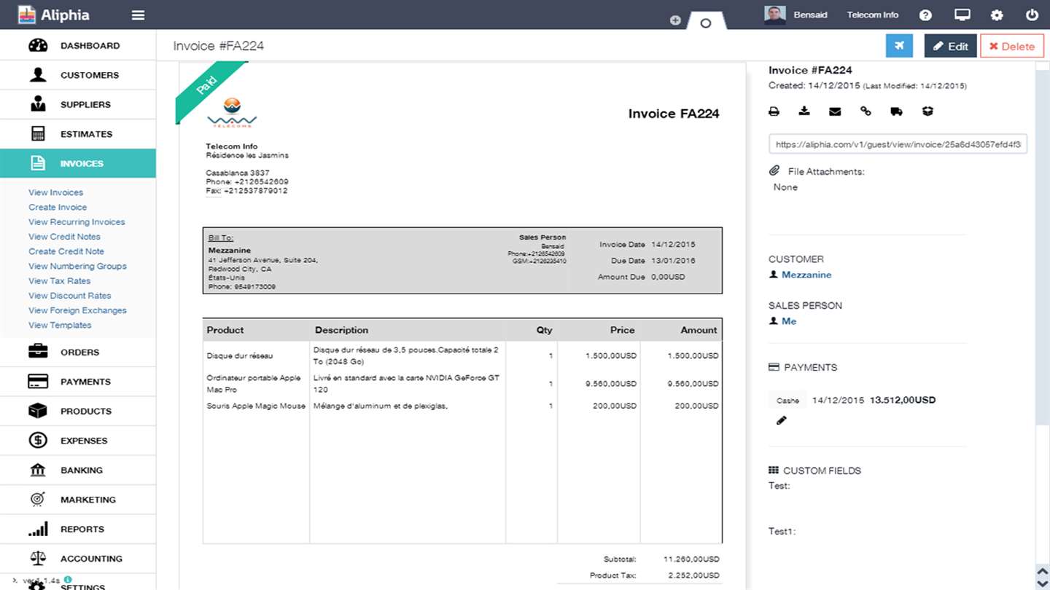Email the invoice using envelope icon
The image size is (1050, 590).
tap(835, 111)
